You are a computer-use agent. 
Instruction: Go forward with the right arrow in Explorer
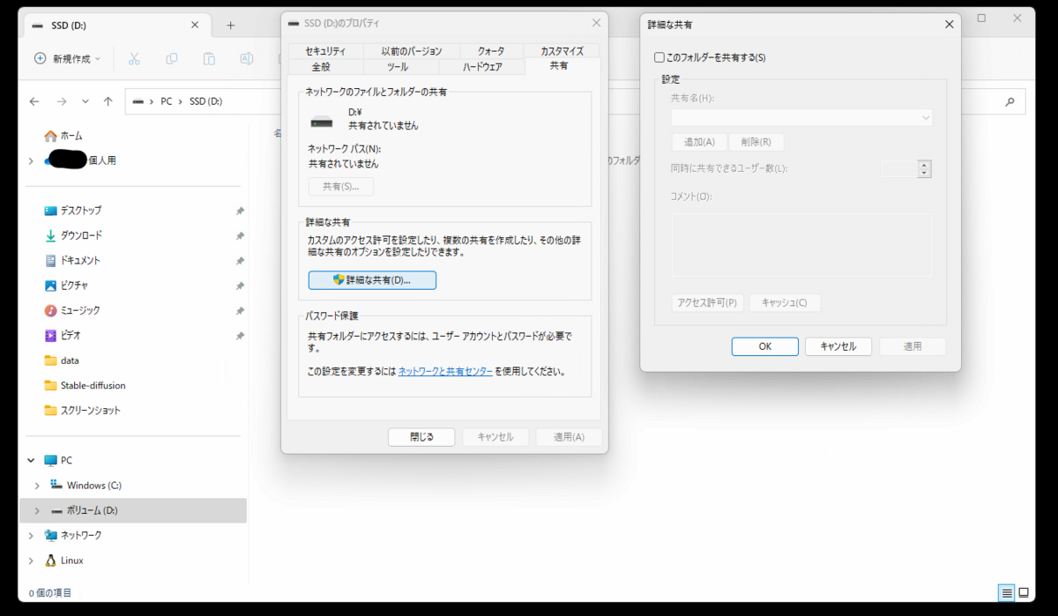pyautogui.click(x=61, y=101)
